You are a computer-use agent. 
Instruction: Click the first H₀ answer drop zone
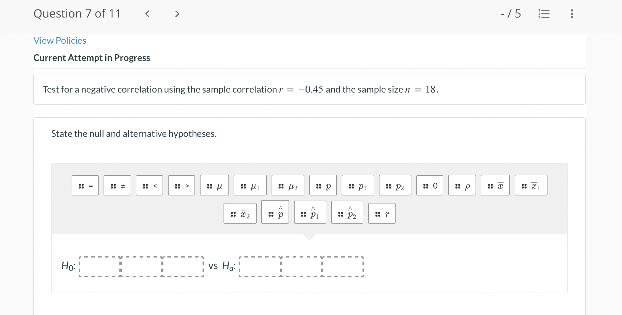click(99, 266)
